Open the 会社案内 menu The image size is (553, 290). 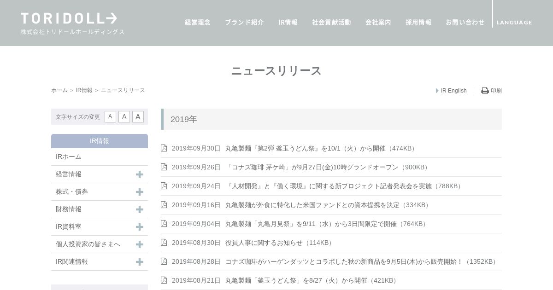(x=378, y=22)
